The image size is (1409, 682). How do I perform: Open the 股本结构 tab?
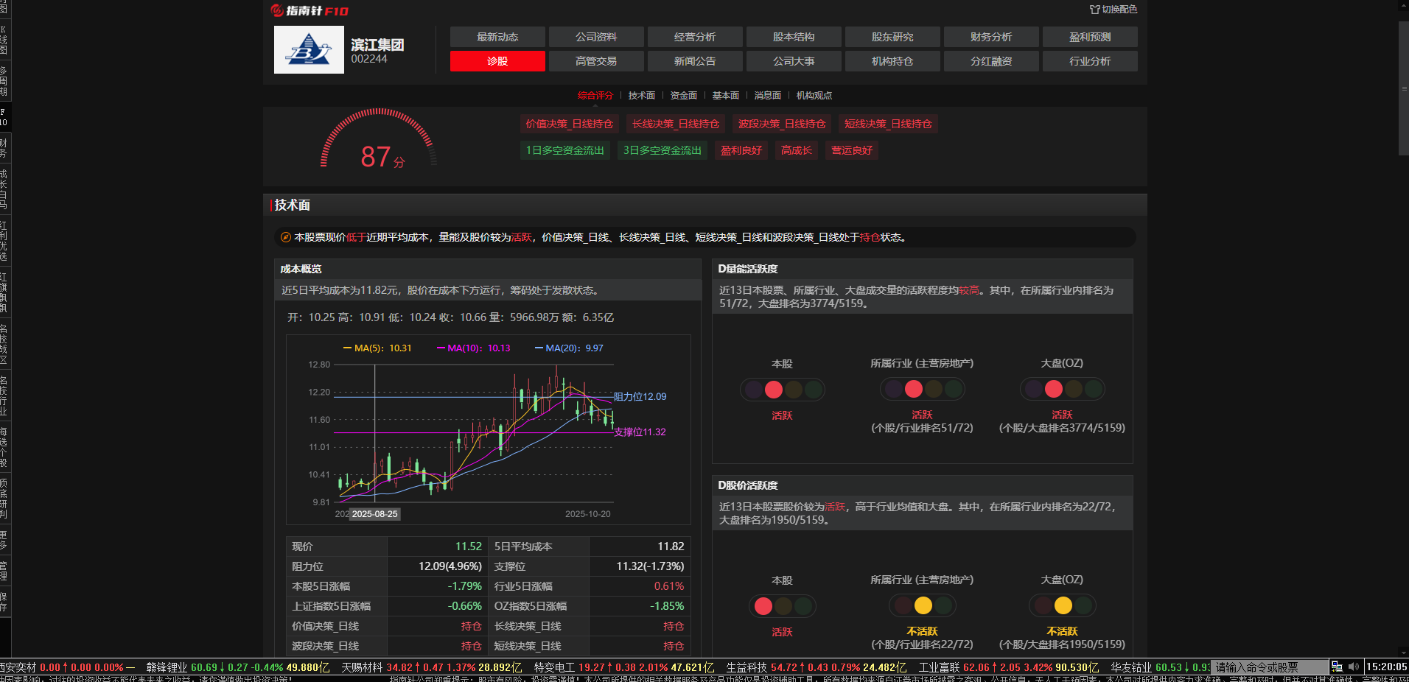tap(794, 37)
